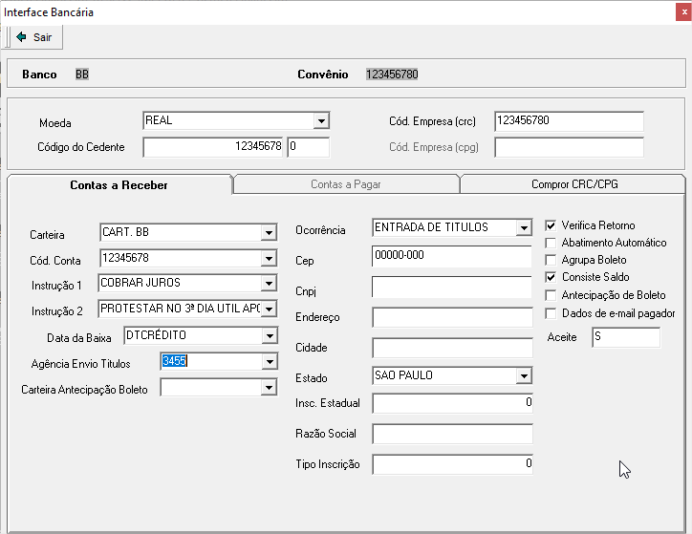Open the Moeda dropdown arrow

tap(321, 120)
